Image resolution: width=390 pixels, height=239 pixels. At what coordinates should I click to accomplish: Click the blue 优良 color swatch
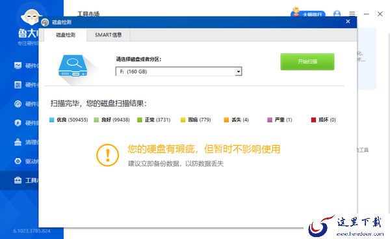[52, 120]
